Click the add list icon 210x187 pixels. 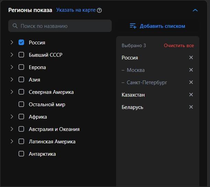(x=133, y=26)
